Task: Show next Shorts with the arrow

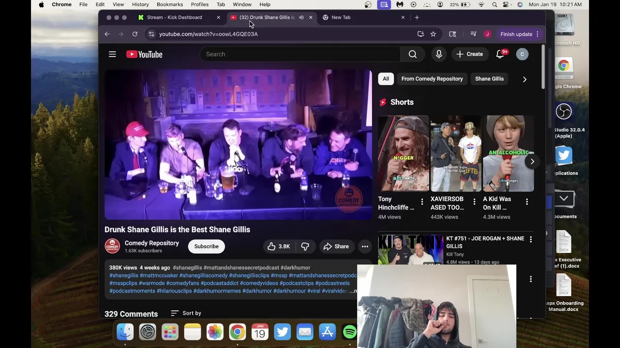Action: tap(532, 161)
